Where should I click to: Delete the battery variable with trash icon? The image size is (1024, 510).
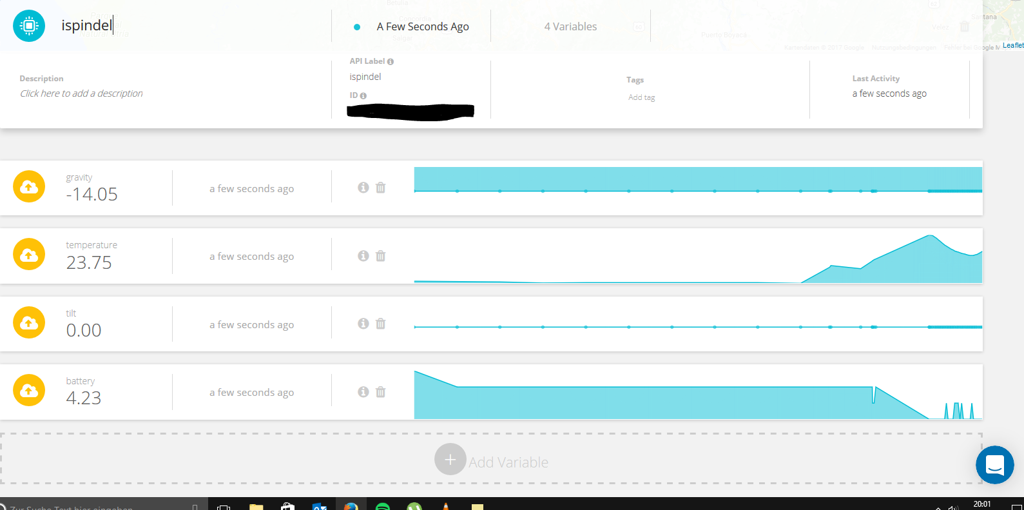[381, 392]
